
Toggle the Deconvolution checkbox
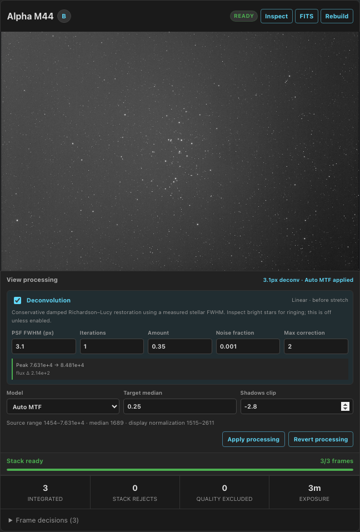[x=18, y=300]
